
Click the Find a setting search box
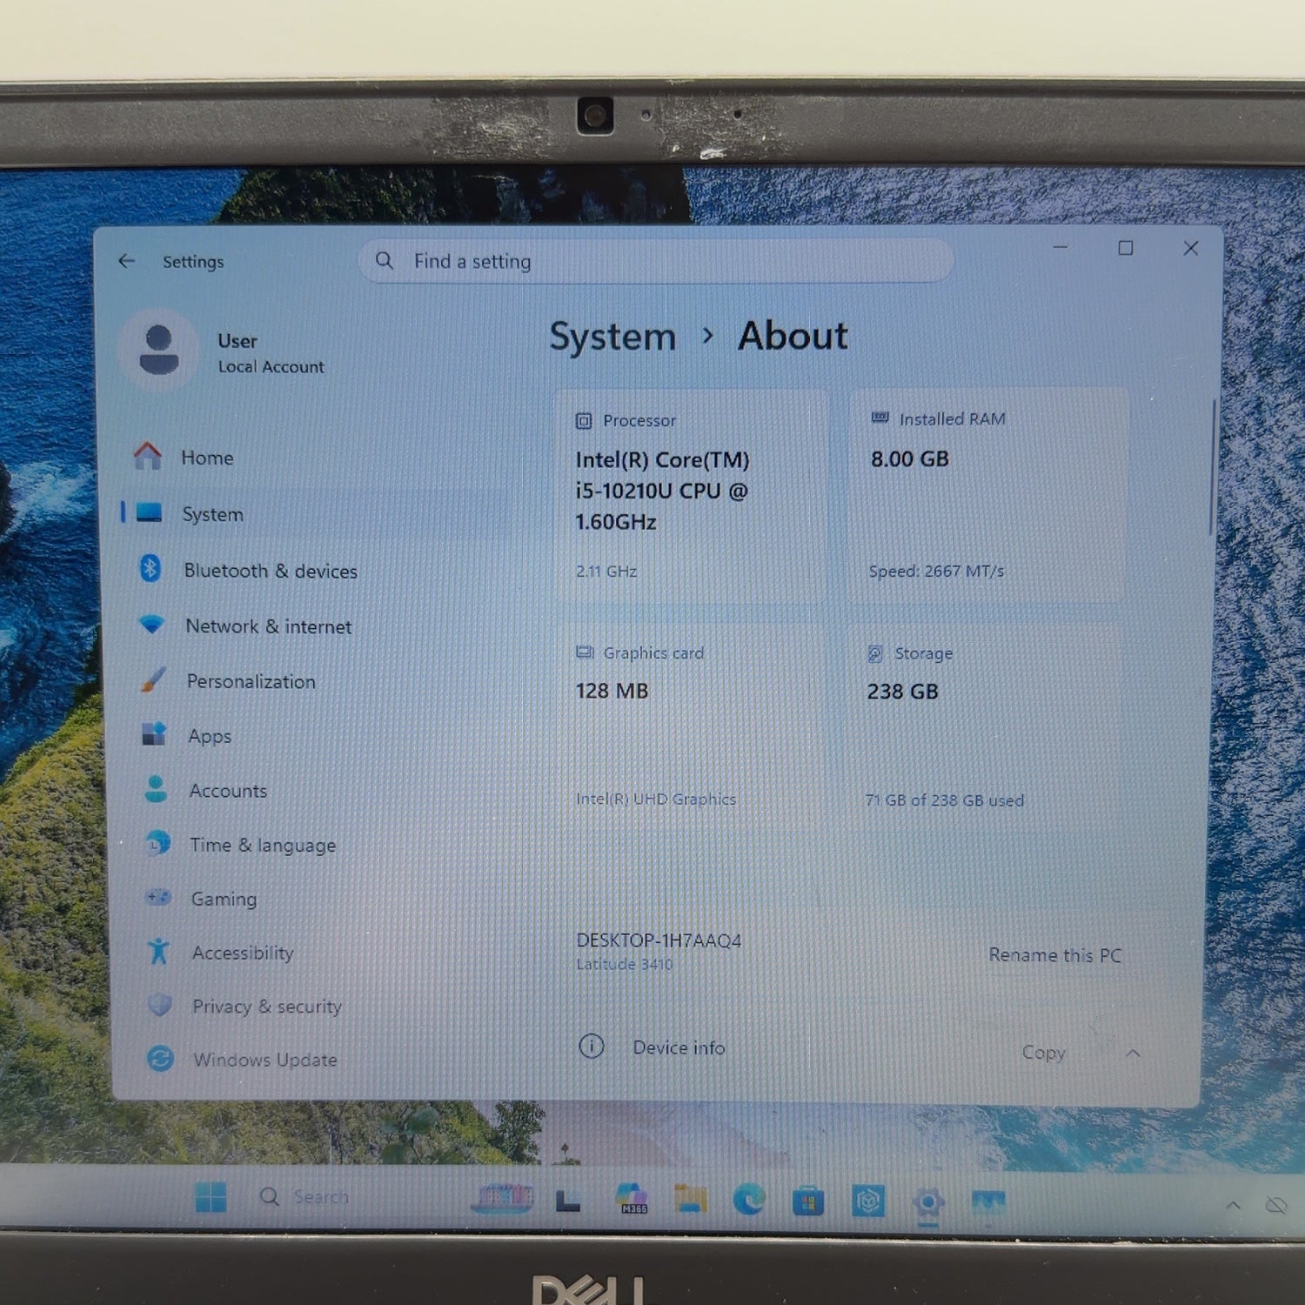coord(656,261)
